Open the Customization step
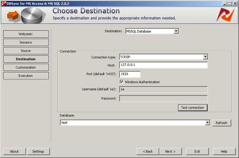This screenshot has height=158, width=239. click(x=26, y=67)
